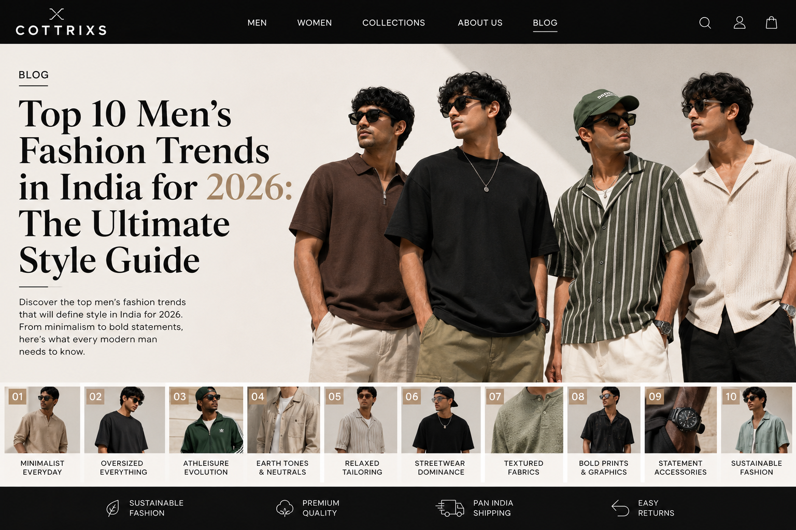Open the MEN menu
This screenshot has width=796, height=530.
point(257,23)
